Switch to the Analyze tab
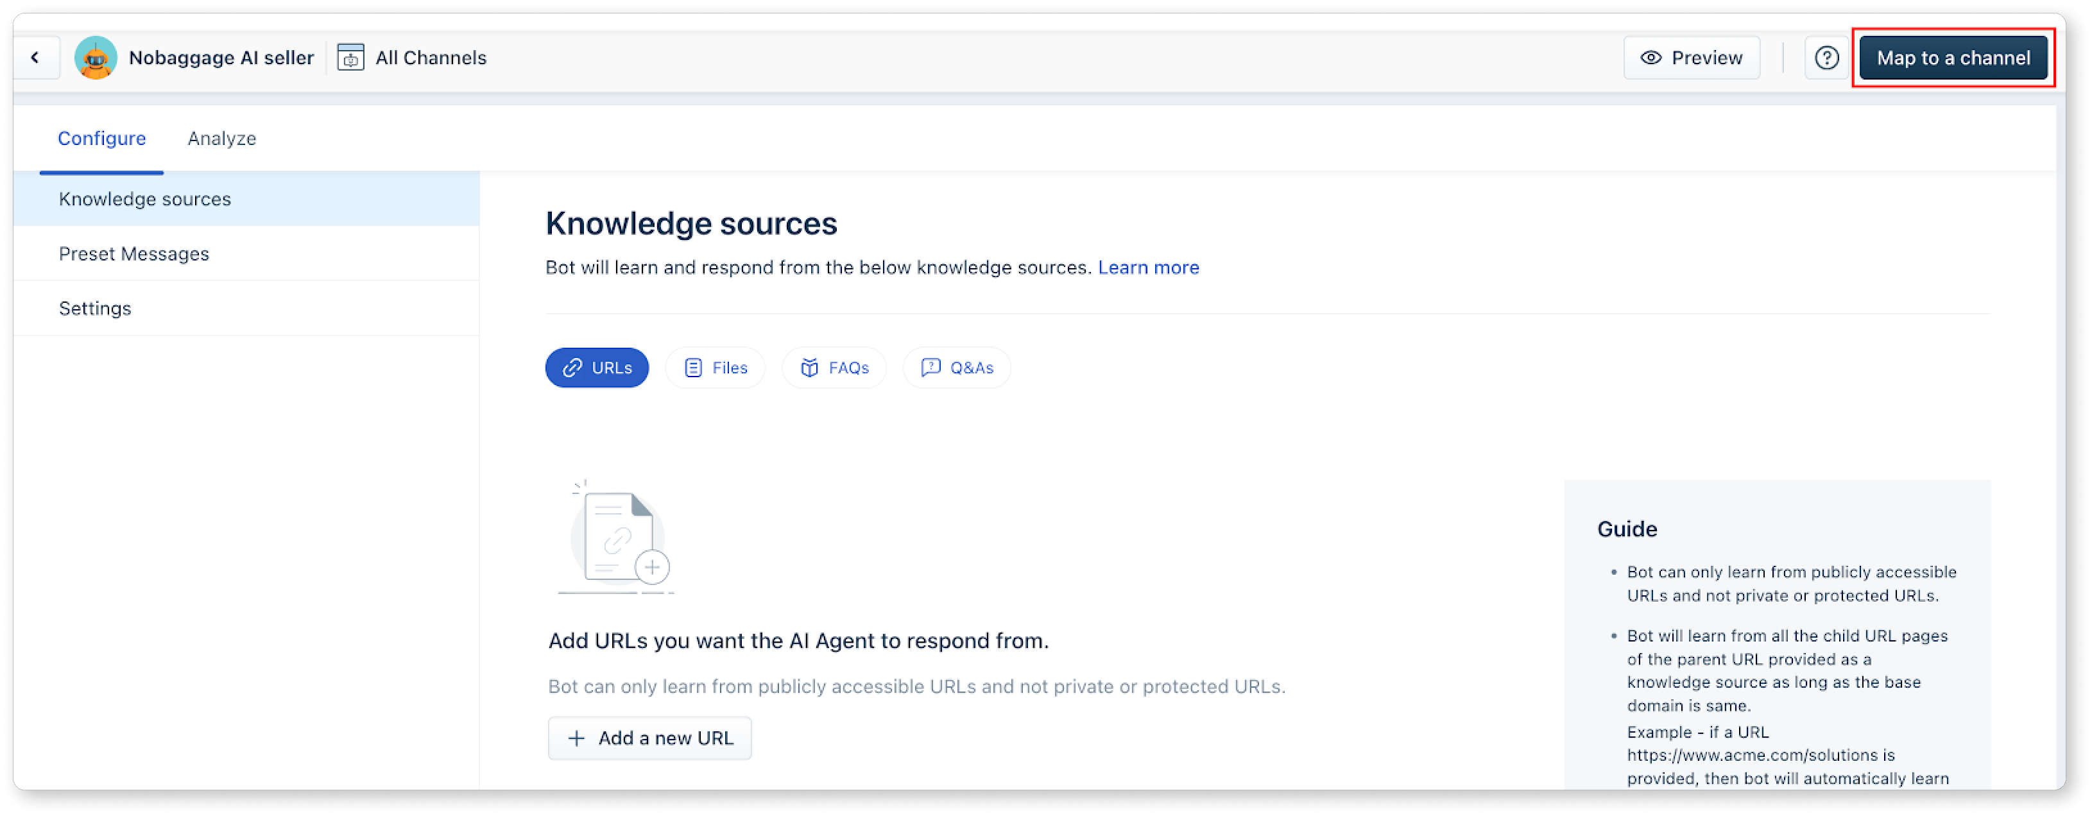 pos(221,139)
